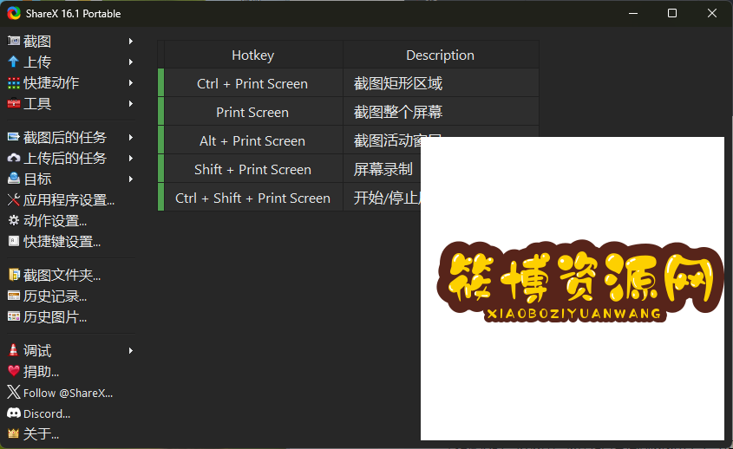Click the 截图后的任务 icon

coord(14,137)
